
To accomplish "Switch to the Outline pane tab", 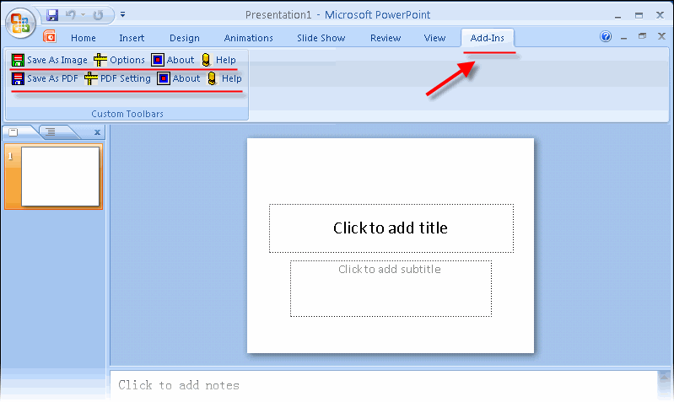I will pos(51,131).
